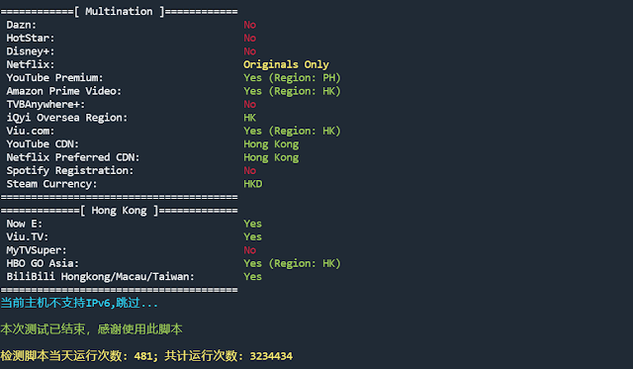Click the Disney+ result No

pyautogui.click(x=250, y=51)
